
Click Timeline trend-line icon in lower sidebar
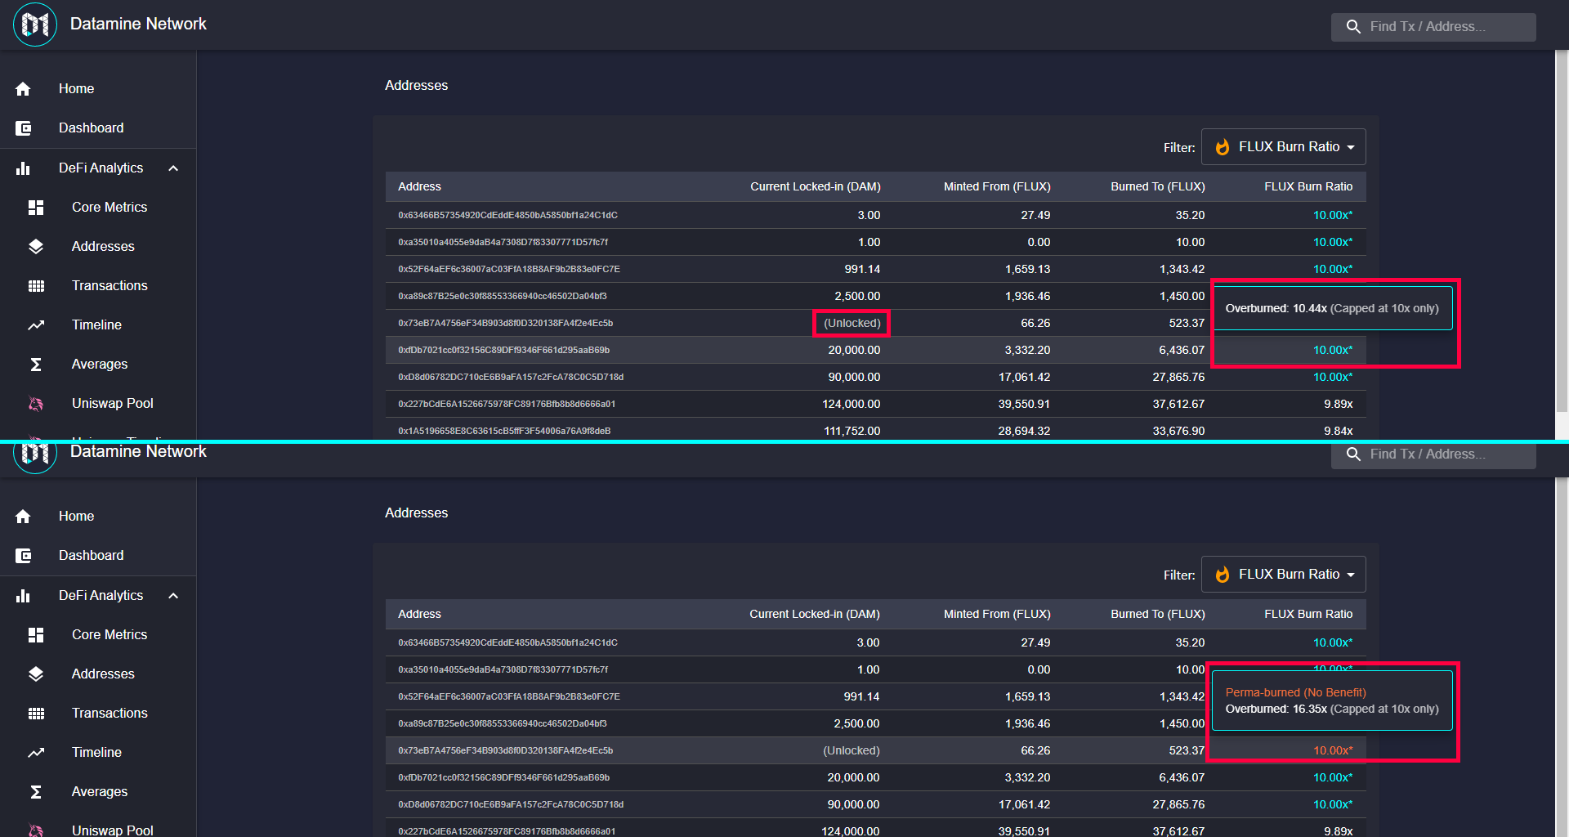tap(36, 753)
